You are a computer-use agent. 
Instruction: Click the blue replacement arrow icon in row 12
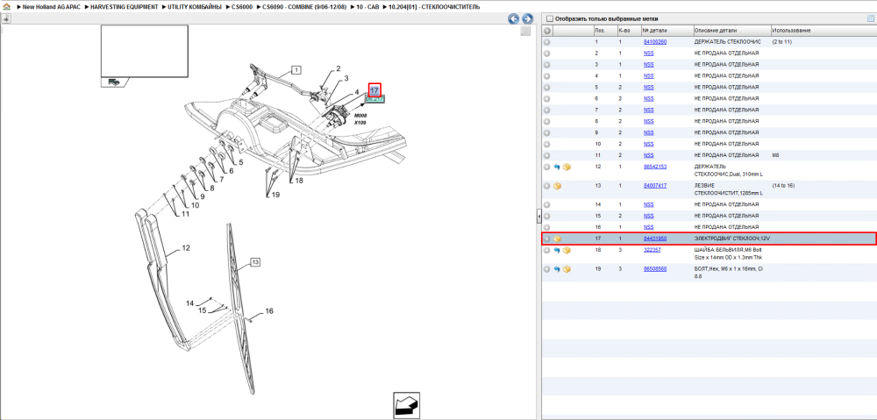coord(557,167)
